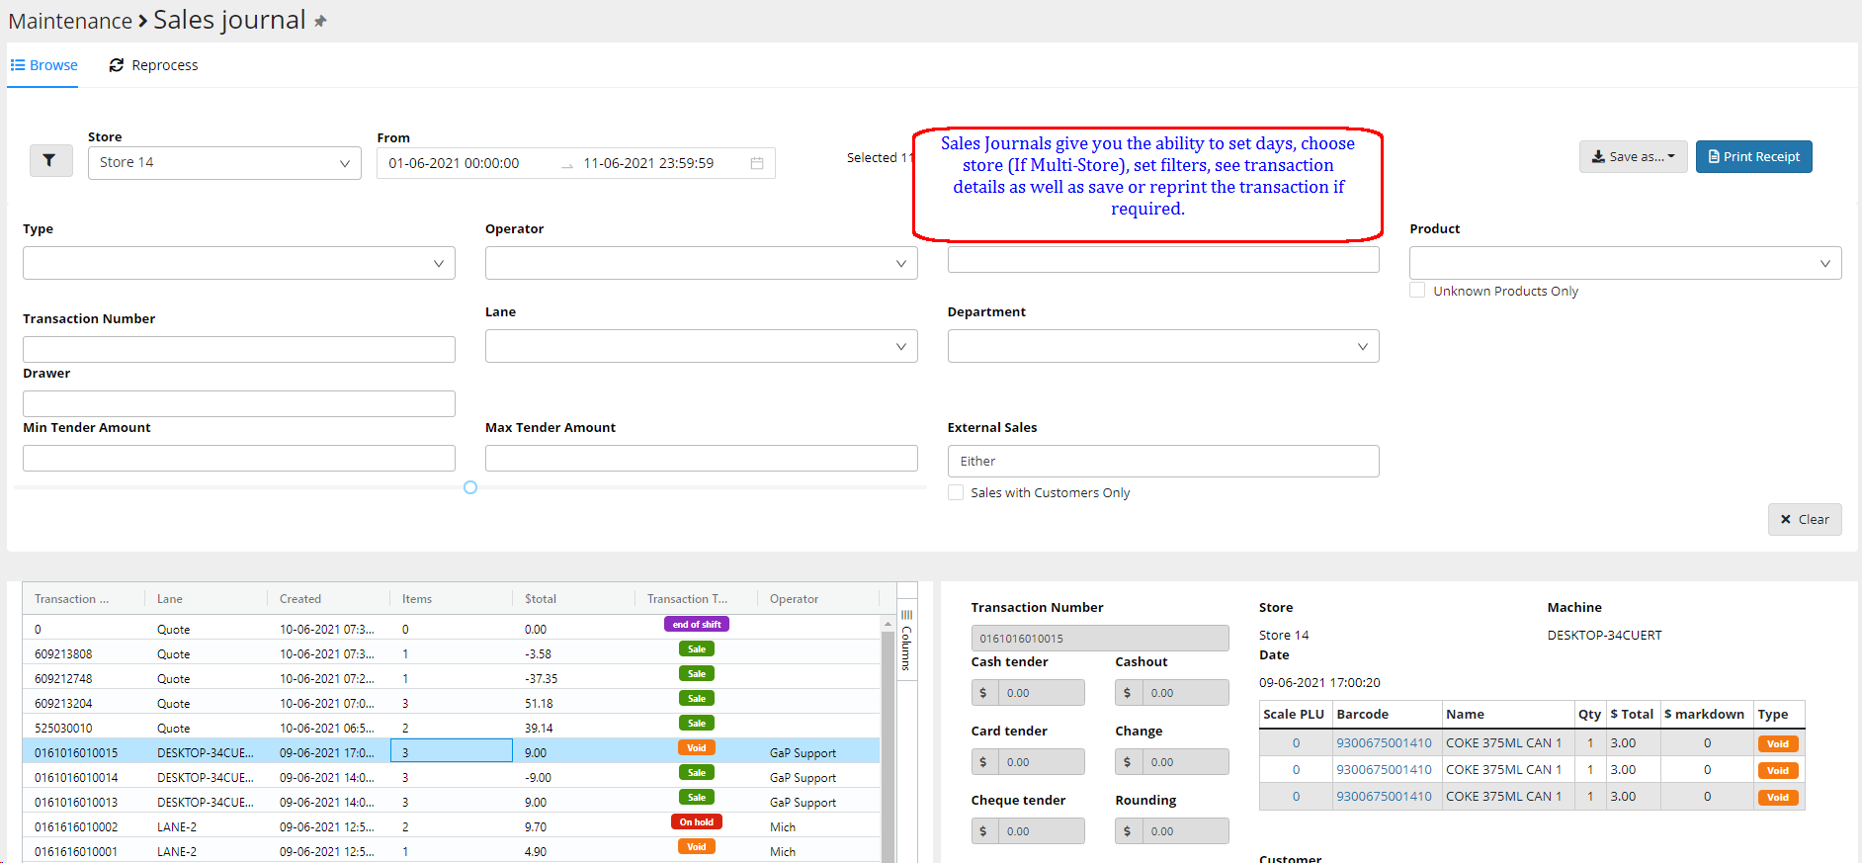The width and height of the screenshot is (1862, 863).
Task: Click Sale badge in row 609213808
Action: [x=697, y=649]
